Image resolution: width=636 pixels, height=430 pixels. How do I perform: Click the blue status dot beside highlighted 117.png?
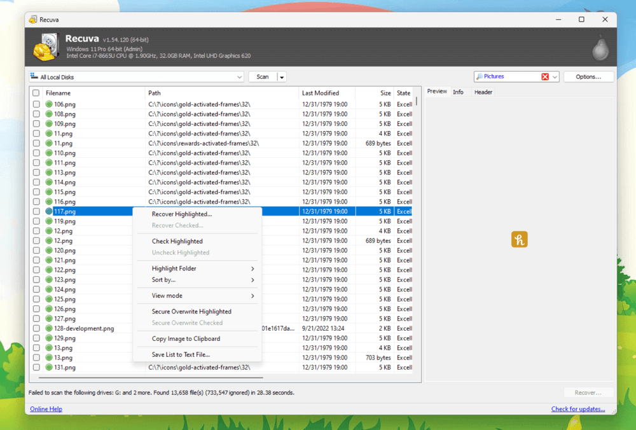(x=48, y=211)
